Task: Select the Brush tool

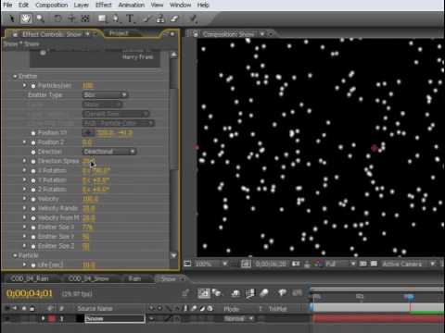Action: (146, 18)
